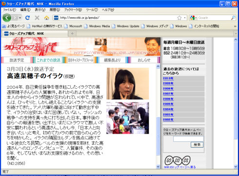
Task: Open the Windows メディア bookmark
Action: 155,26
